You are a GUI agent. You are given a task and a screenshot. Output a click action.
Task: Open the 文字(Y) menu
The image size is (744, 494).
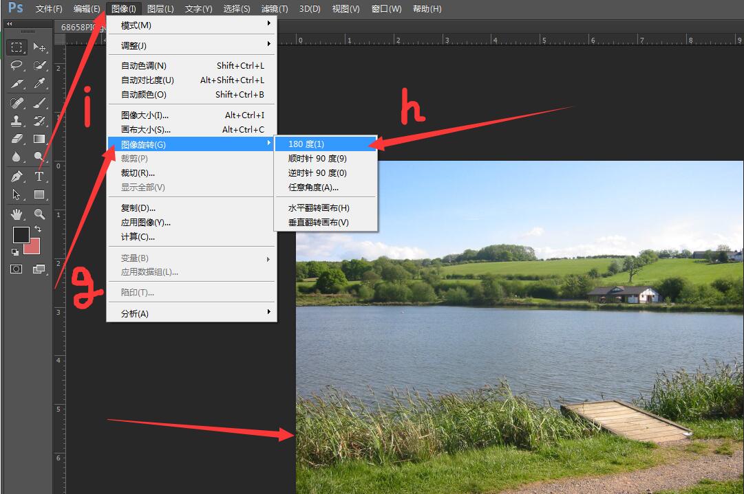click(198, 8)
